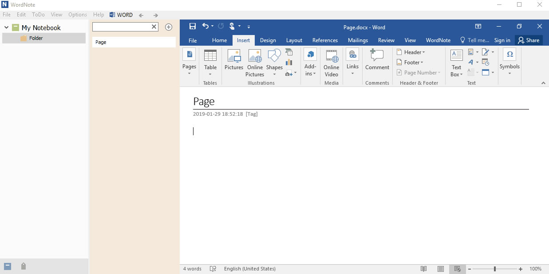Insert Pictures from the Illustrations group
The height and width of the screenshot is (274, 549).
pos(233,62)
